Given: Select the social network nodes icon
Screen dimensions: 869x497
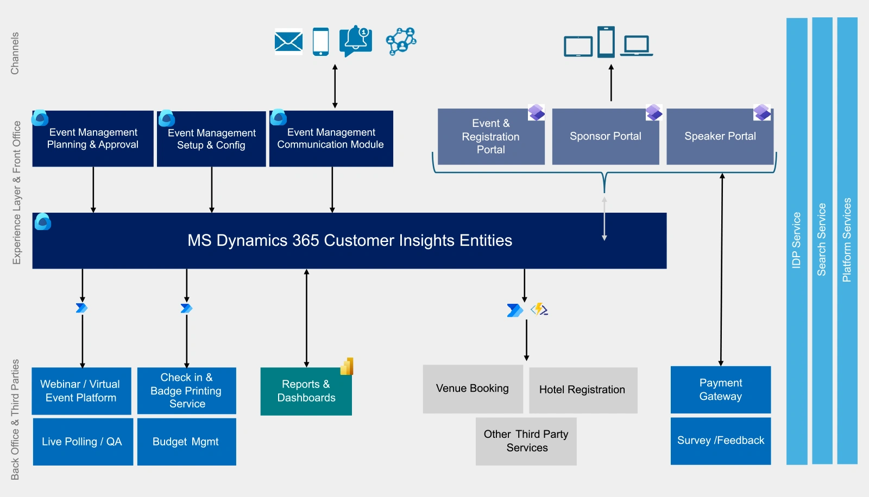Looking at the screenshot, I should coord(401,41).
